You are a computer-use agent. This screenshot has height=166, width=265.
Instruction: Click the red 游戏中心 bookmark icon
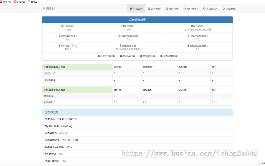[x=1, y=2]
